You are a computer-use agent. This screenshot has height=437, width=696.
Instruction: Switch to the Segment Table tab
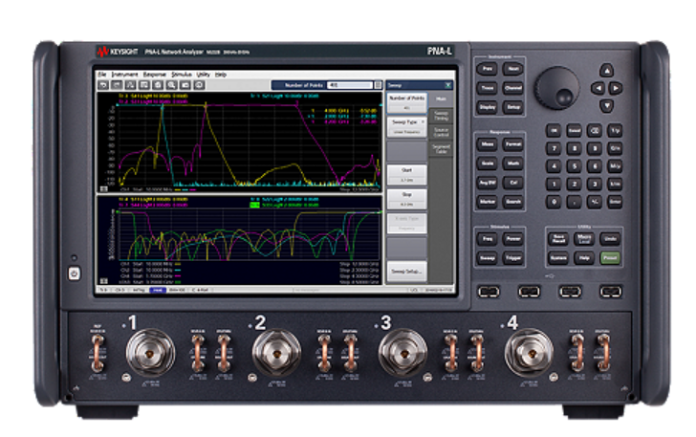click(442, 148)
